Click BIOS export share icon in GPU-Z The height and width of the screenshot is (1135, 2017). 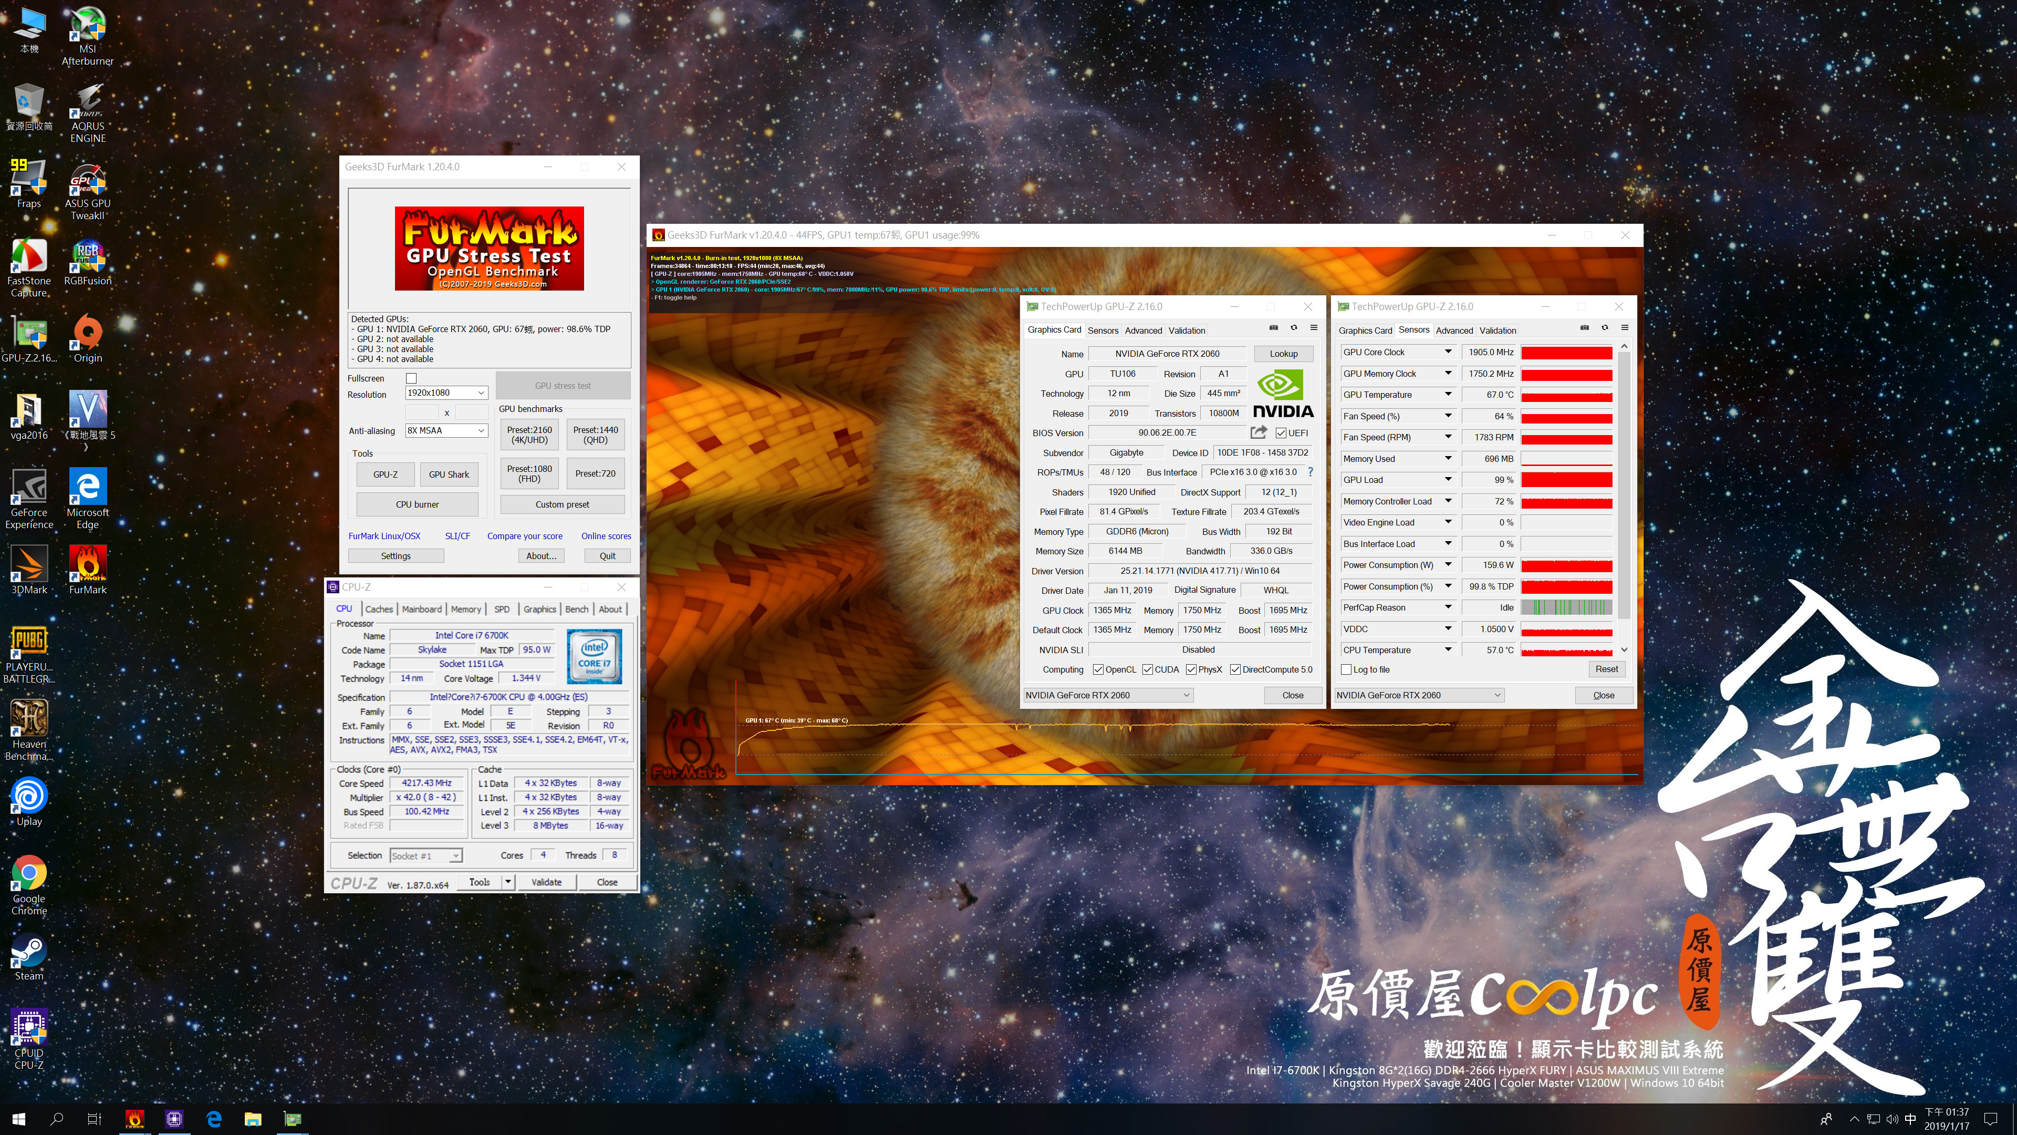(1259, 432)
